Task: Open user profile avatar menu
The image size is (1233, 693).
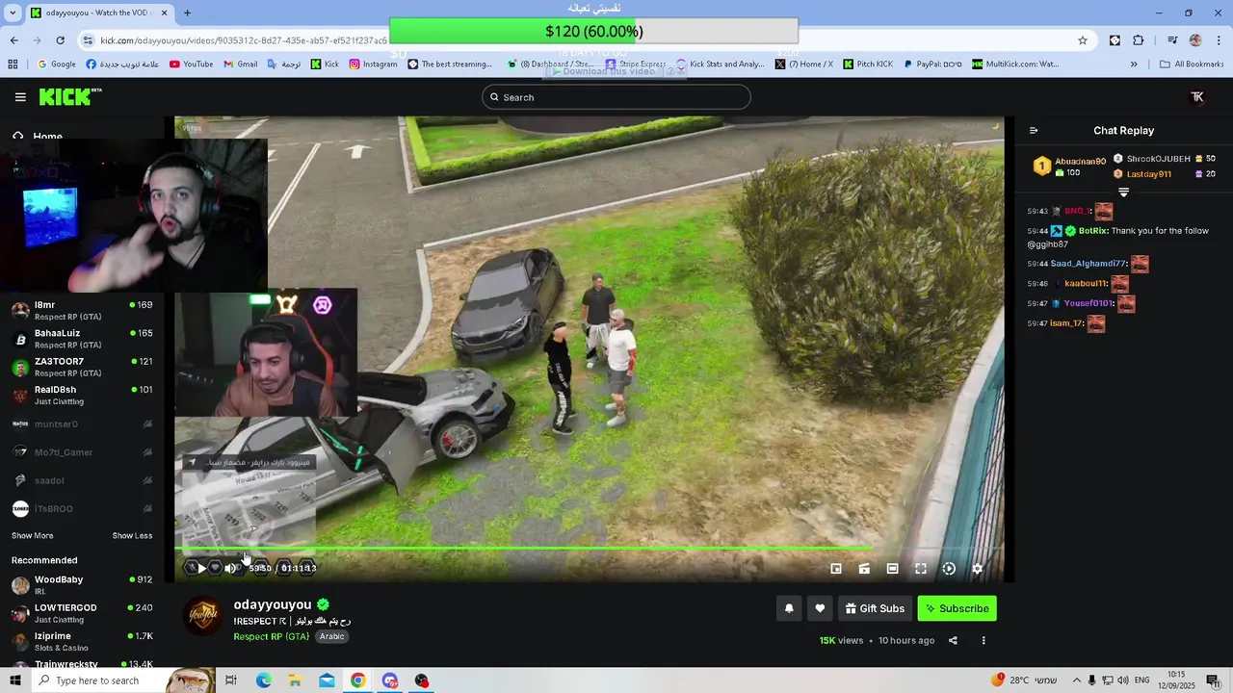Action: (x=1197, y=97)
